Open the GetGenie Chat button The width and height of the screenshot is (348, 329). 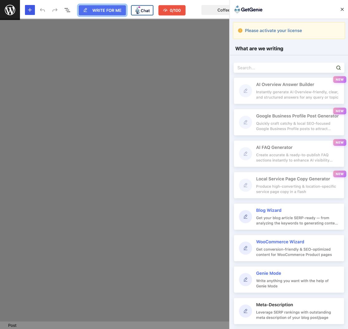[142, 10]
